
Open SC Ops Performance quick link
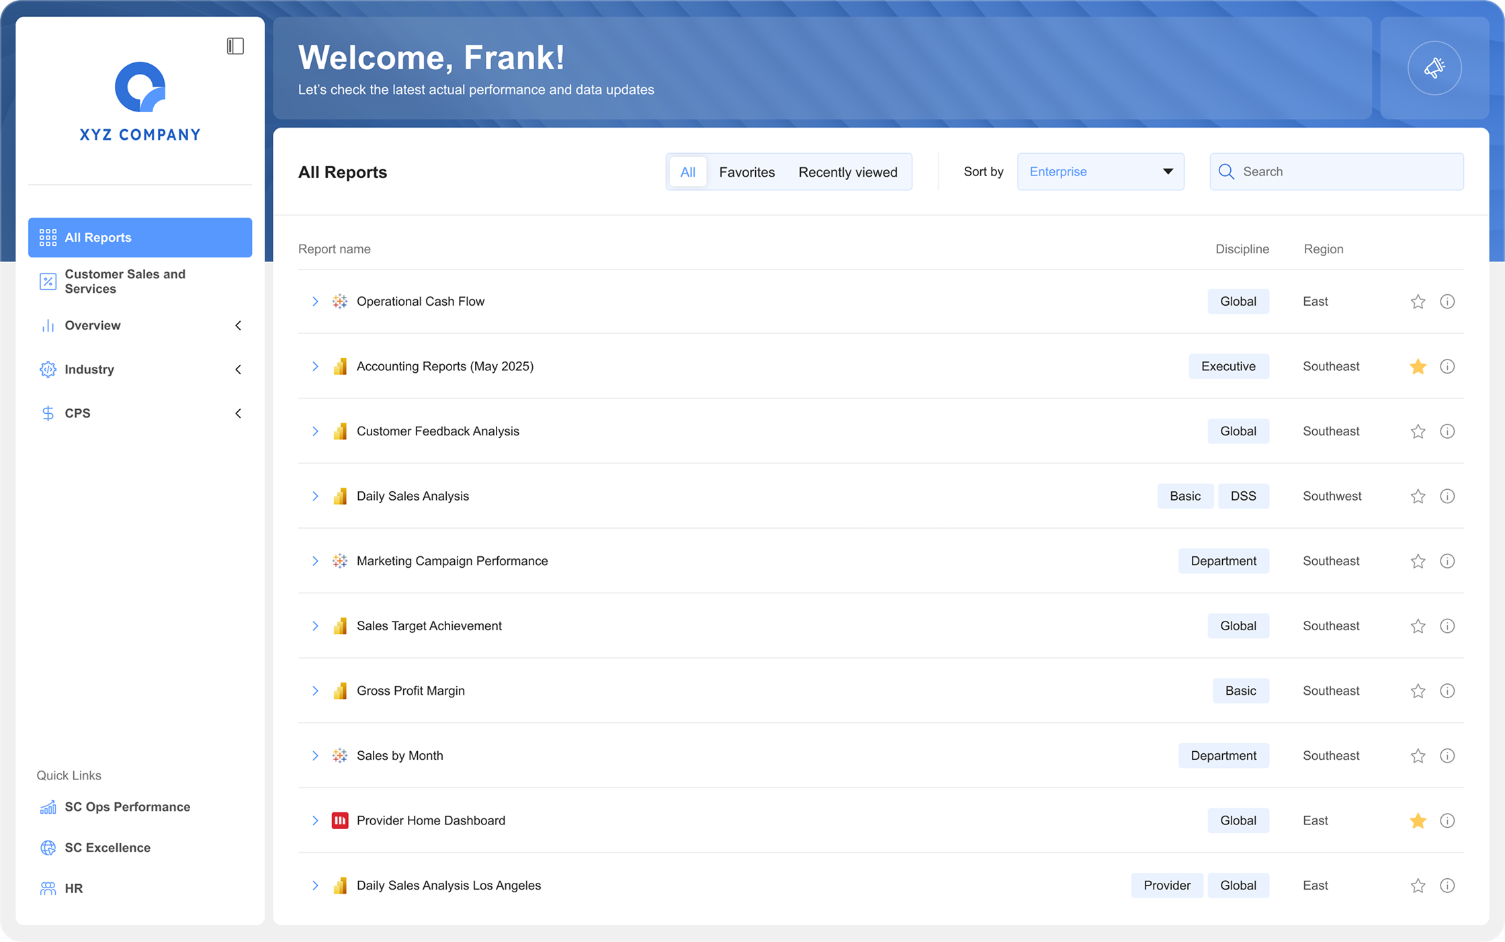pyautogui.click(x=126, y=807)
